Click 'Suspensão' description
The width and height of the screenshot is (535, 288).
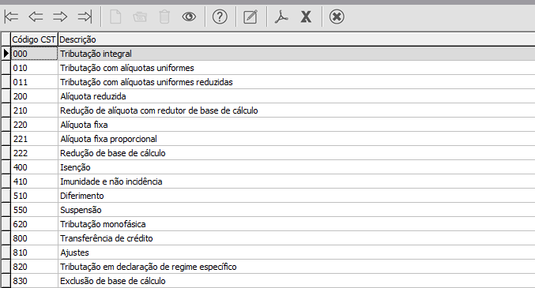coord(81,210)
